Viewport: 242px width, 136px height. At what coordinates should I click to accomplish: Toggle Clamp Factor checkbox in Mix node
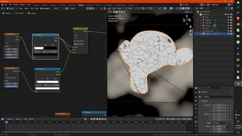pos(75,44)
